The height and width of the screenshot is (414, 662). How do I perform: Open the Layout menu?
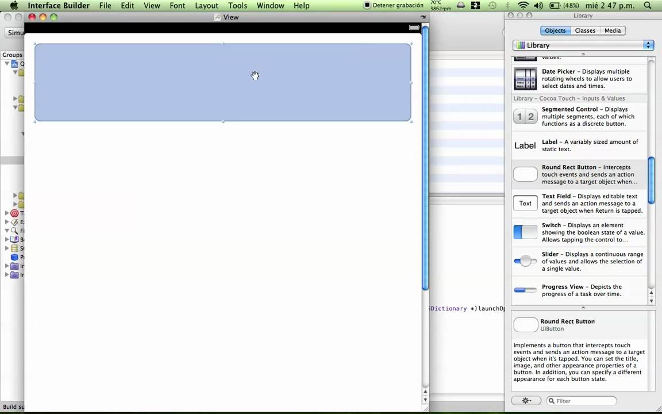(x=206, y=6)
